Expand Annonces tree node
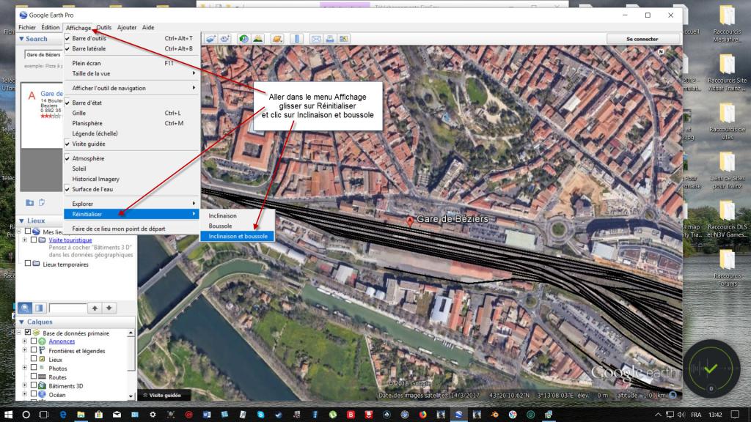Viewport: 751px width, 422px height. point(24,341)
